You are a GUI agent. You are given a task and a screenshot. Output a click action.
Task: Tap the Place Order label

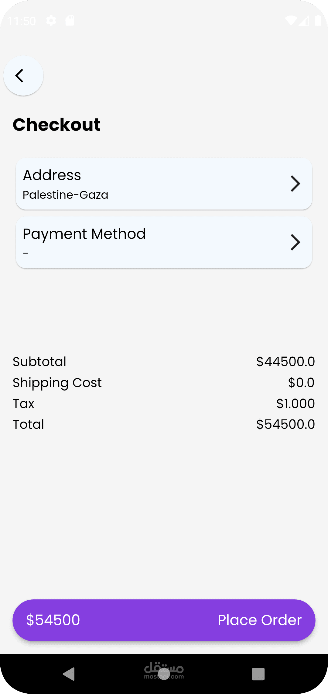(260, 620)
